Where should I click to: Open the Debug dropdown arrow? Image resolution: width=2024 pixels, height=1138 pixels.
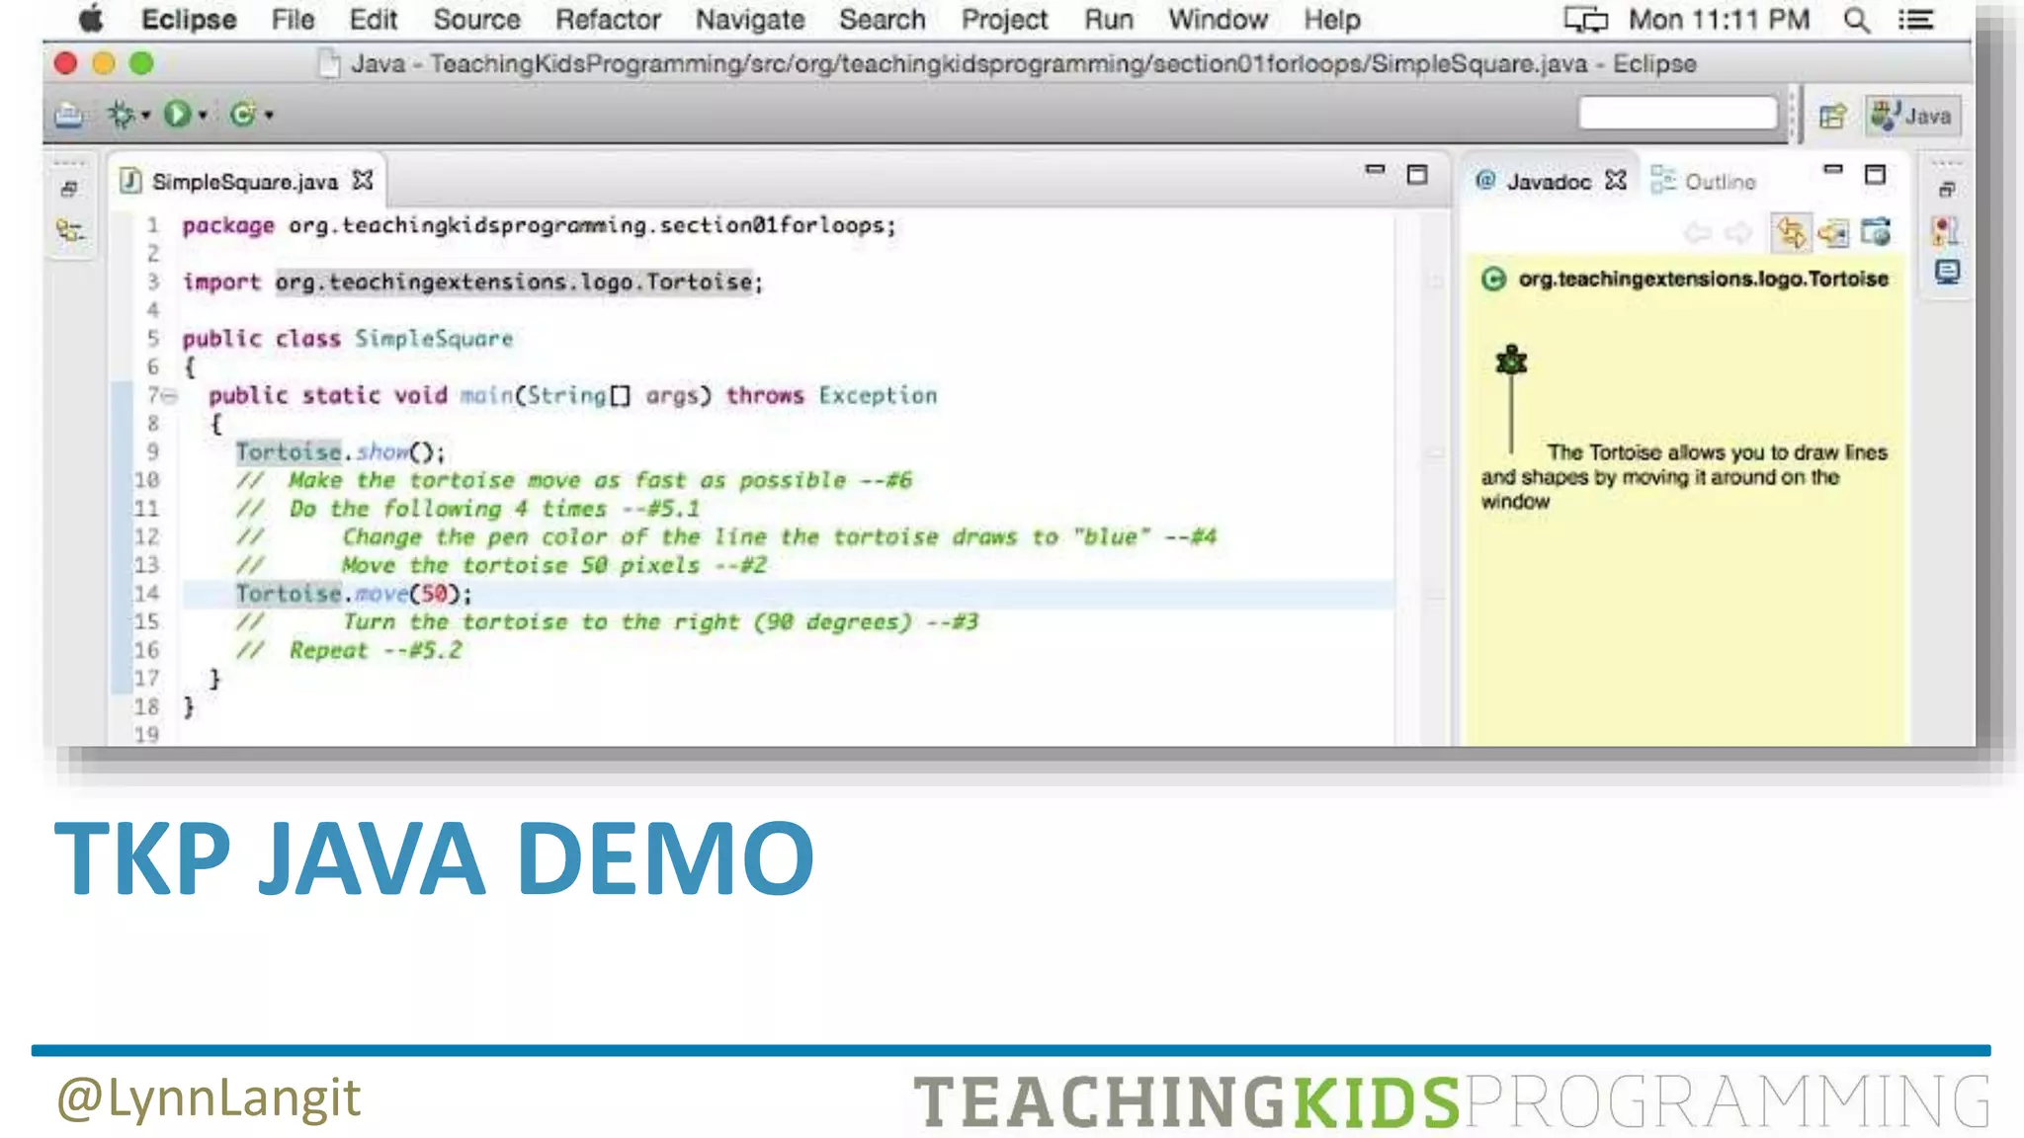tap(145, 116)
